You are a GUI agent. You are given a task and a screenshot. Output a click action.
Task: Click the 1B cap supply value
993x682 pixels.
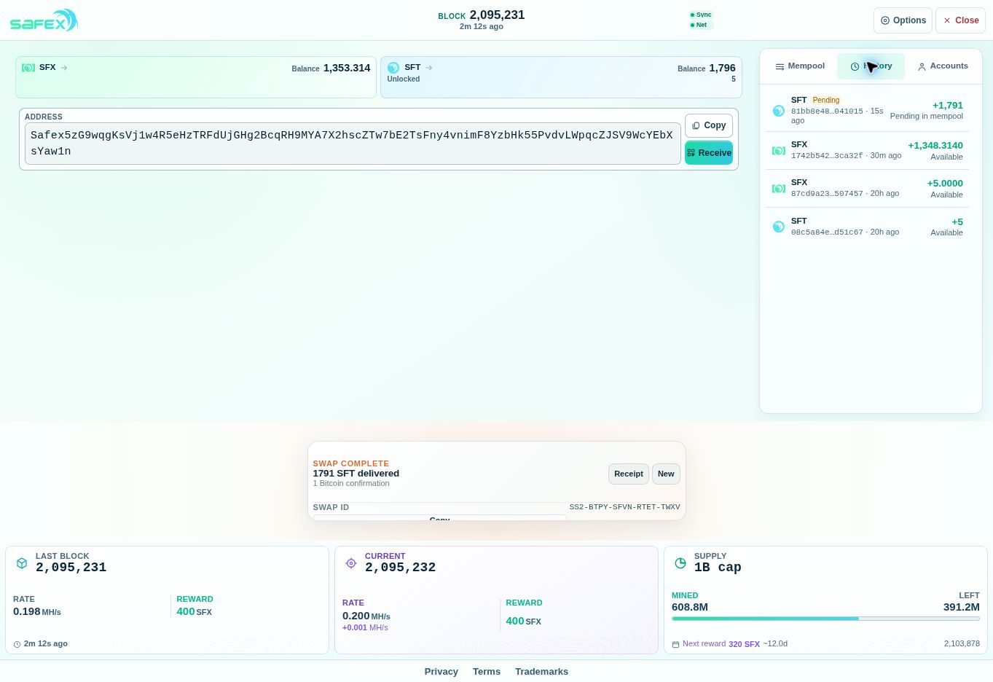pos(718,568)
